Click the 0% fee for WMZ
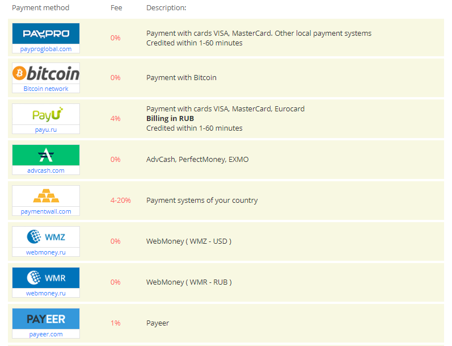 click(x=115, y=241)
